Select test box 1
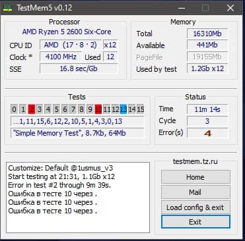Screen dimensions: 245x241 pyautogui.click(x=22, y=109)
